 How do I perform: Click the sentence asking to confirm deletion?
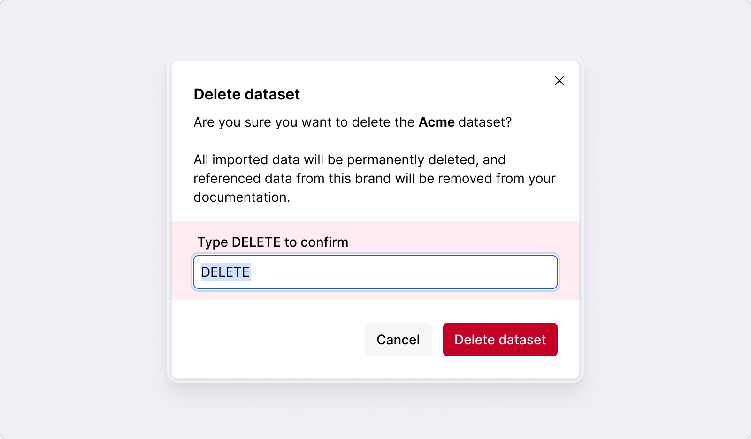(x=353, y=122)
